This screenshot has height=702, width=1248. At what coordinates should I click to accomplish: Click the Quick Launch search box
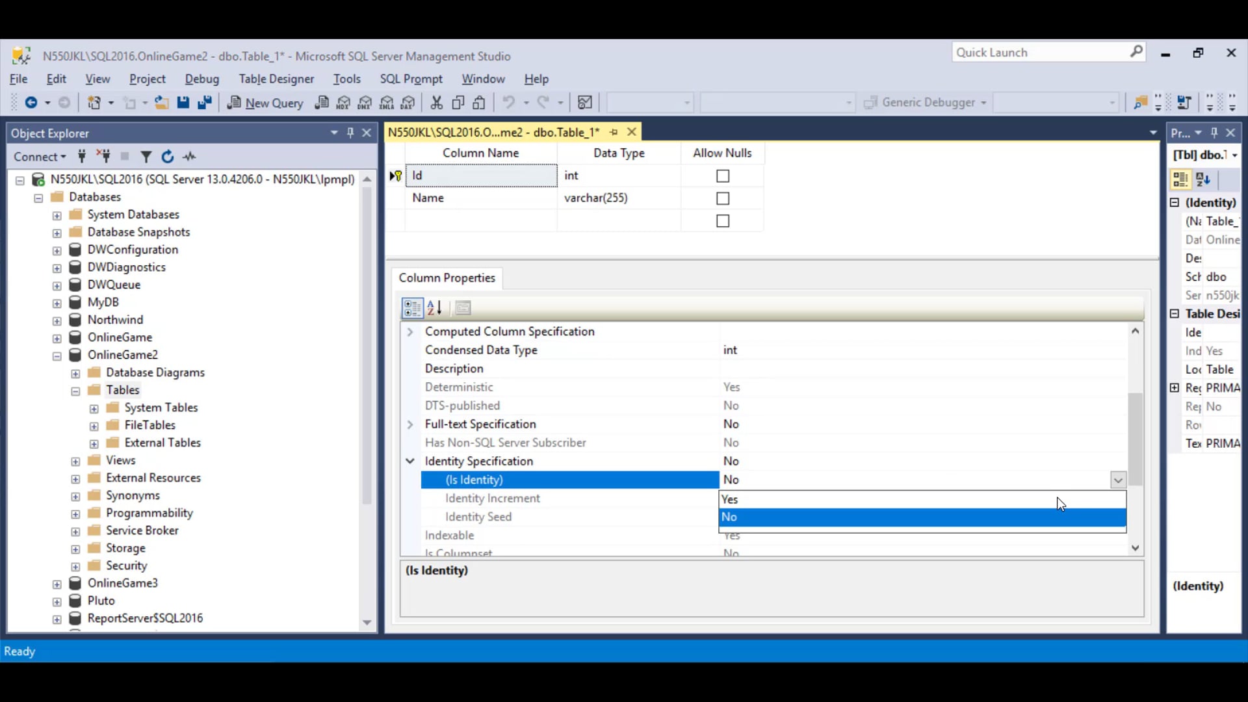pyautogui.click(x=1040, y=52)
